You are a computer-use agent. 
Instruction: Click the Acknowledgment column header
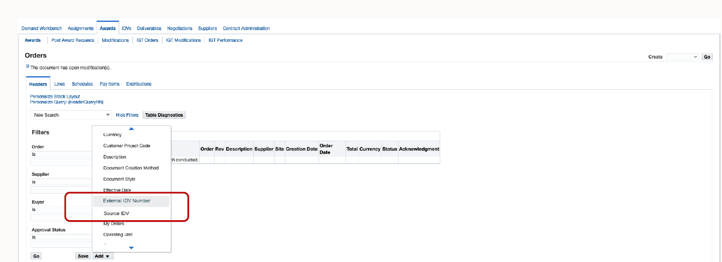click(x=419, y=149)
